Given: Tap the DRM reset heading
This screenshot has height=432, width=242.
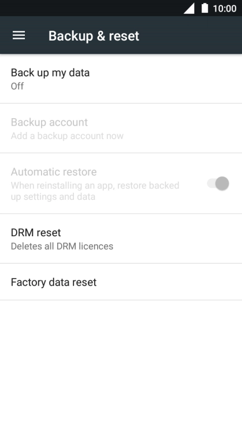Looking at the screenshot, I should [36, 233].
